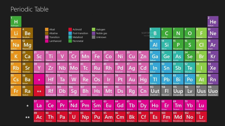Click the Alkaline brown legend swatch
The width and height of the screenshot is (225, 126).
point(47,33)
